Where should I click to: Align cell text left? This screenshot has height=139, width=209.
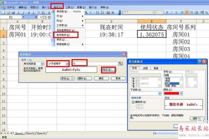point(182,13)
